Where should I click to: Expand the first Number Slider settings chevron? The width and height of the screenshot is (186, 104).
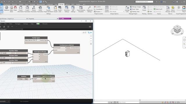(1, 53)
